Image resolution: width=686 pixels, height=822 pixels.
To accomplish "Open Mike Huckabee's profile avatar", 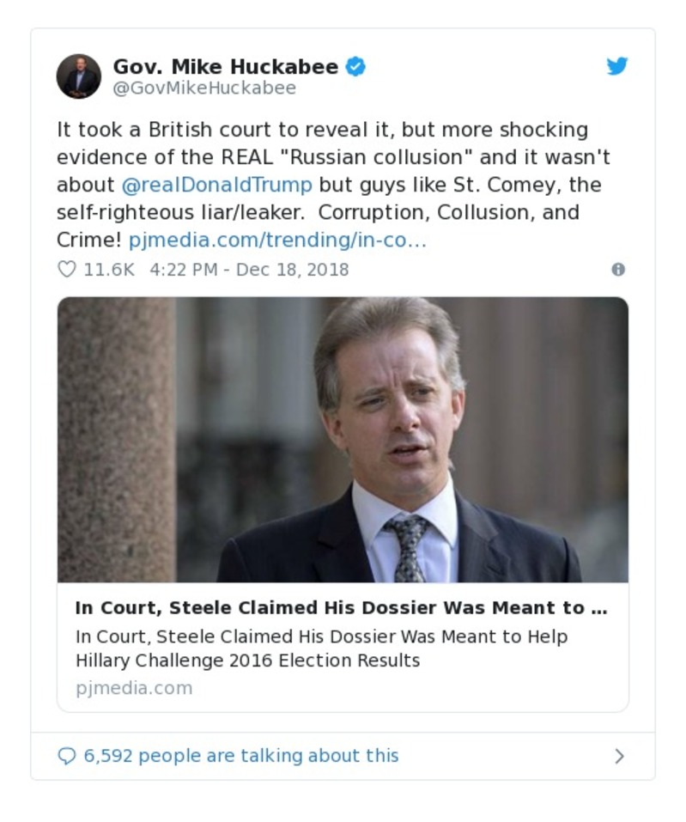I will pyautogui.click(x=79, y=76).
